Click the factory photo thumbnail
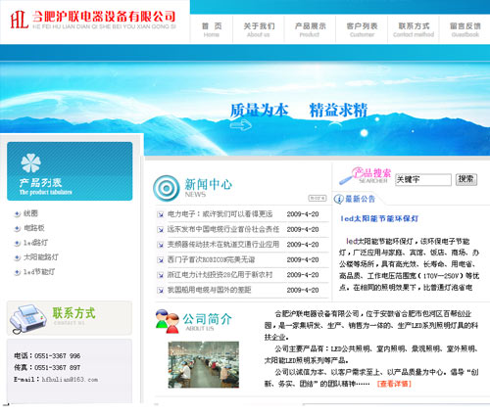 [x=204, y=364]
